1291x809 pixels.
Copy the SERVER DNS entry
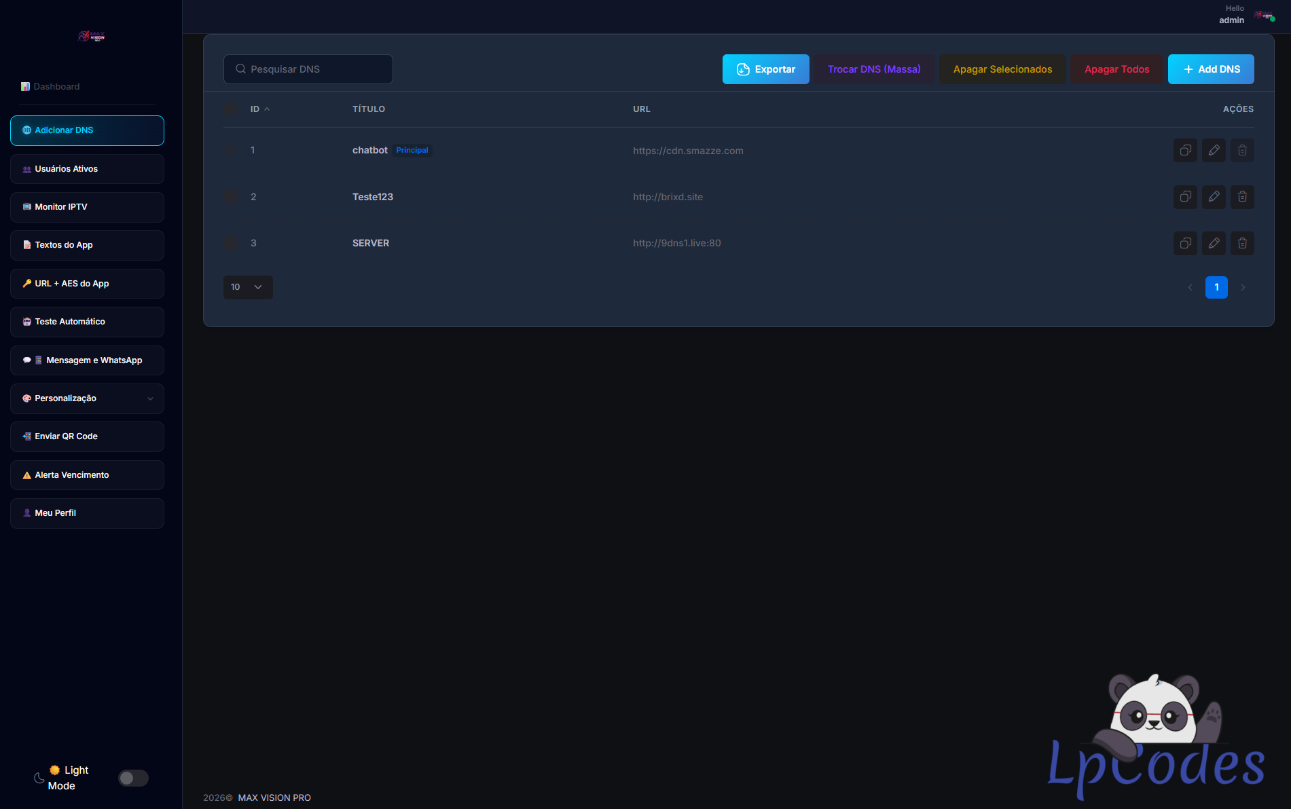point(1185,243)
